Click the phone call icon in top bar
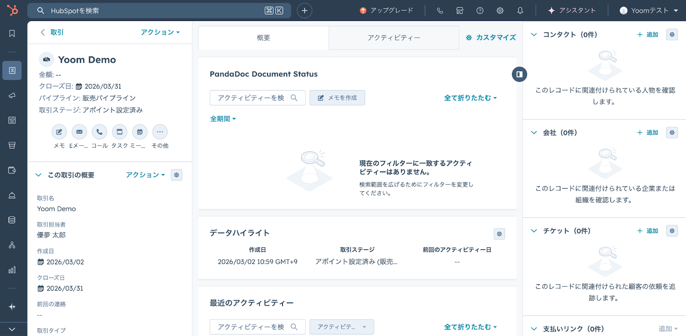This screenshot has width=686, height=336. pos(440,11)
